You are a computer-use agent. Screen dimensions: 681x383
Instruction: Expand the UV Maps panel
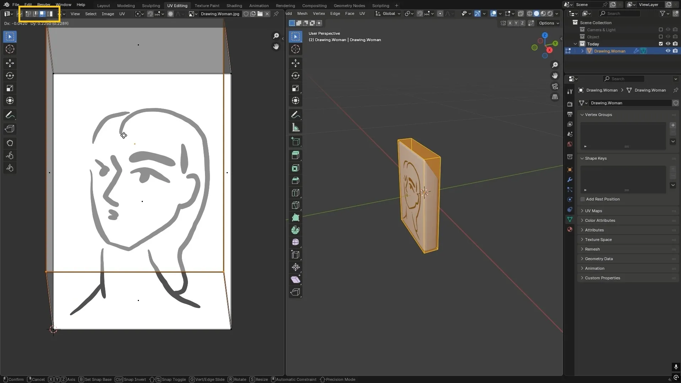coord(593,211)
